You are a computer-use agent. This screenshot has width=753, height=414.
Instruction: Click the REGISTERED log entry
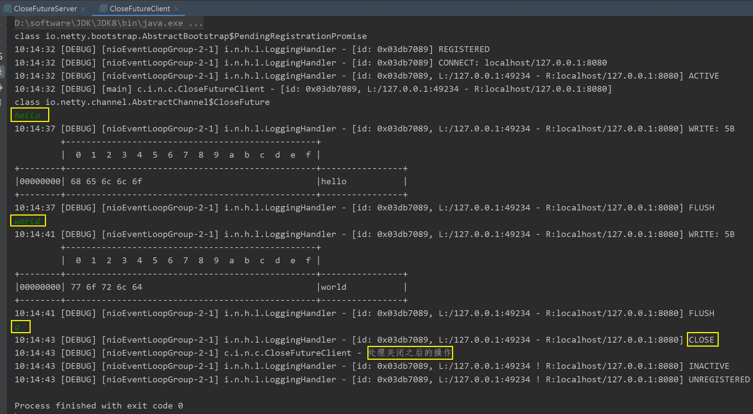[252, 49]
